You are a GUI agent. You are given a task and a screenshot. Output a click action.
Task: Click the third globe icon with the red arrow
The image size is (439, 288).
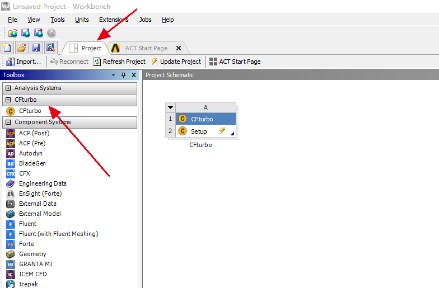coord(39,33)
